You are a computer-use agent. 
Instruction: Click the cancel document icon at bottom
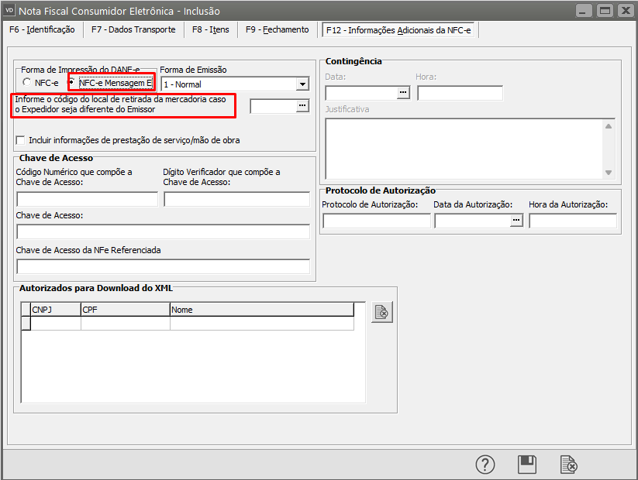[569, 465]
